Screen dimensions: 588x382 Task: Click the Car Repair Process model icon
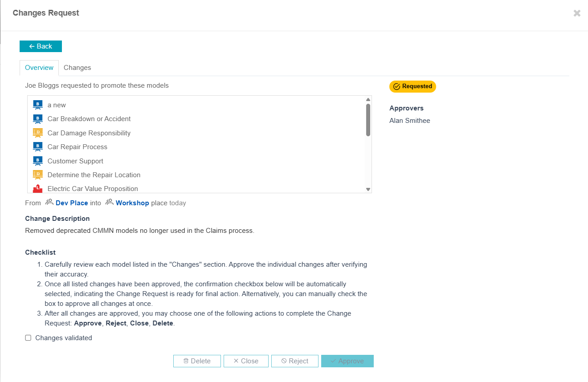click(37, 147)
